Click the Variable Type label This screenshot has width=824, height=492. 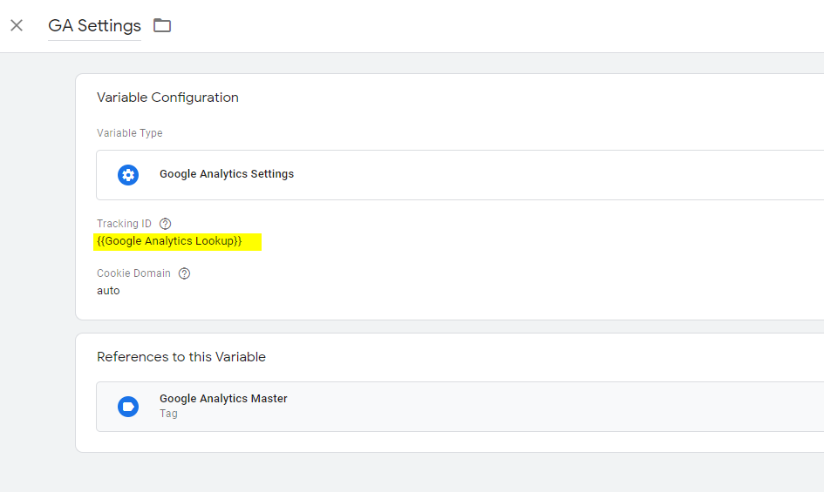(130, 133)
